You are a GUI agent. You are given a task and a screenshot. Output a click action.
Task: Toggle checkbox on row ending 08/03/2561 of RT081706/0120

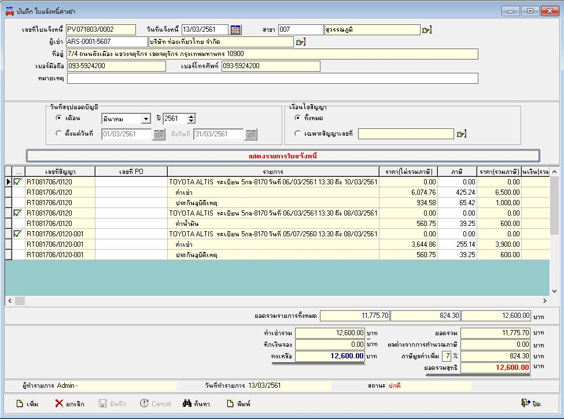(17, 213)
